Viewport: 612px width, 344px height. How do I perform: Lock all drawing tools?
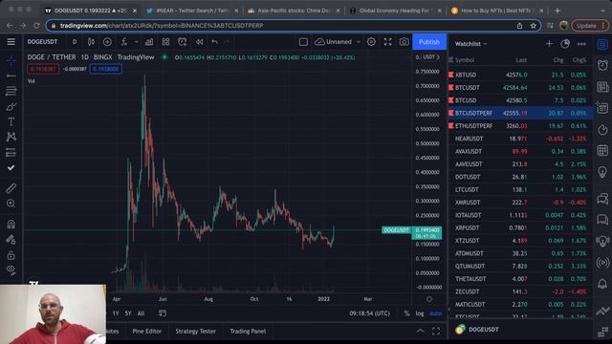(11, 255)
